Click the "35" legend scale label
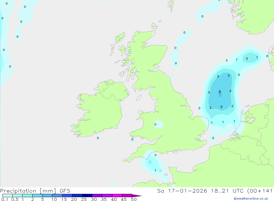The image size is (274, 201). tap(104, 199)
